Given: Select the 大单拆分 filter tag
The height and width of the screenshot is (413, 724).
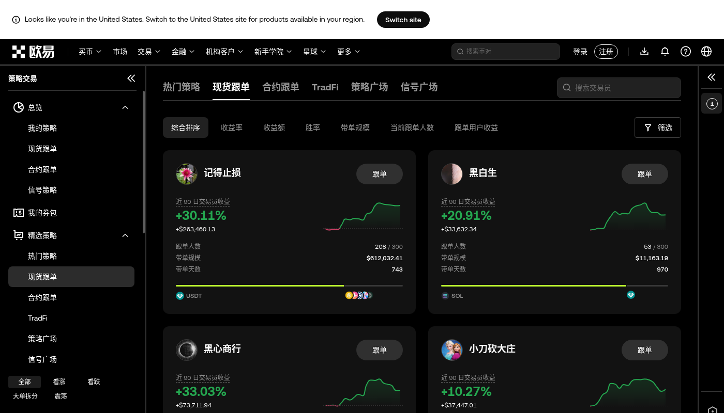Looking at the screenshot, I should coord(25,396).
